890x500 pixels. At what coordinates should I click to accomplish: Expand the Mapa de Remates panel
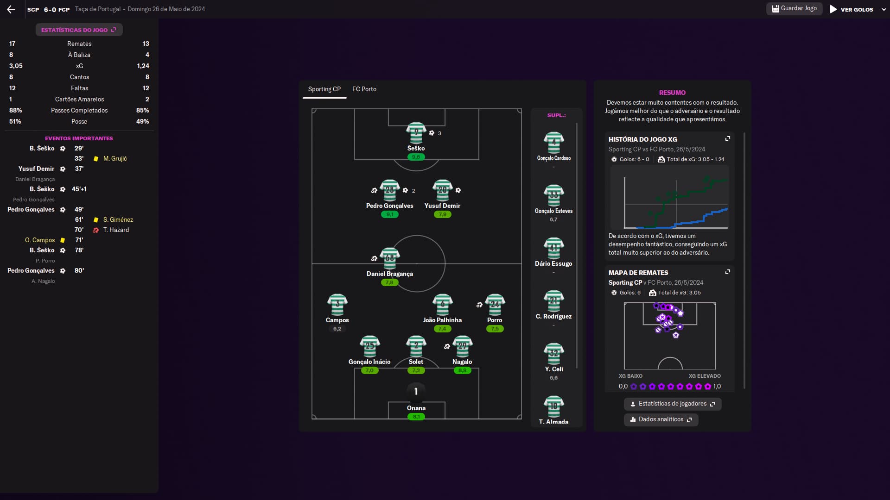click(x=727, y=272)
